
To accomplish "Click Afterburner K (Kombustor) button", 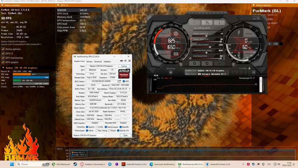I will [x=194, y=23].
